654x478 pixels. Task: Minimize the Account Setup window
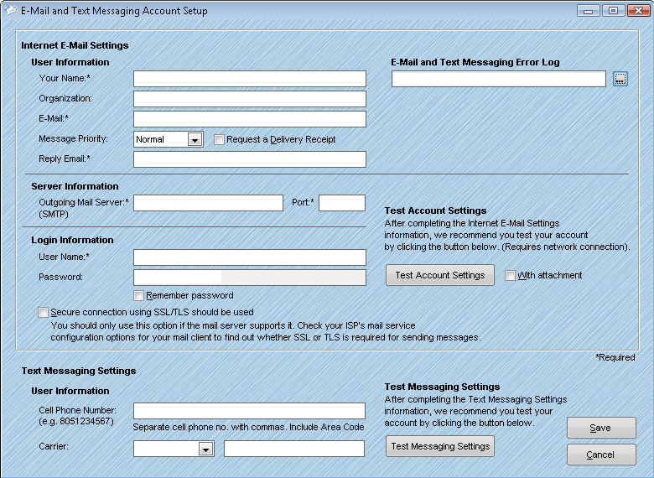click(x=589, y=10)
